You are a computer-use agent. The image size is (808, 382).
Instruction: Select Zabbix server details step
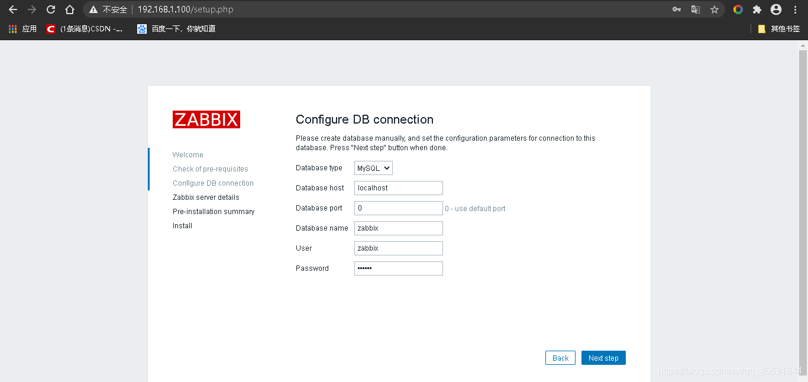point(206,198)
